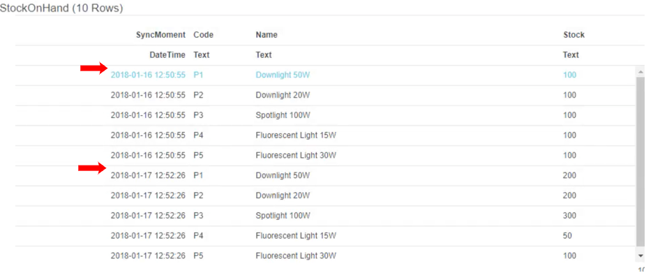Click the vertical scrollbar thumb

click(640, 163)
